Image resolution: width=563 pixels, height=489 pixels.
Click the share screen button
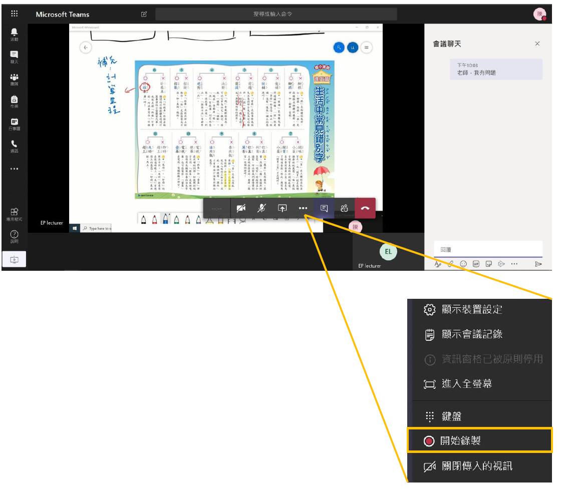tap(283, 208)
